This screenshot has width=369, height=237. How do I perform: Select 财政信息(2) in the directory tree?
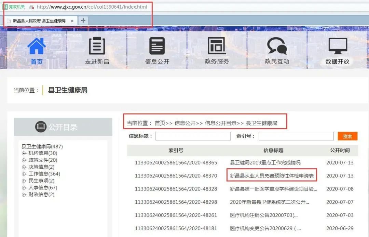click(x=41, y=195)
